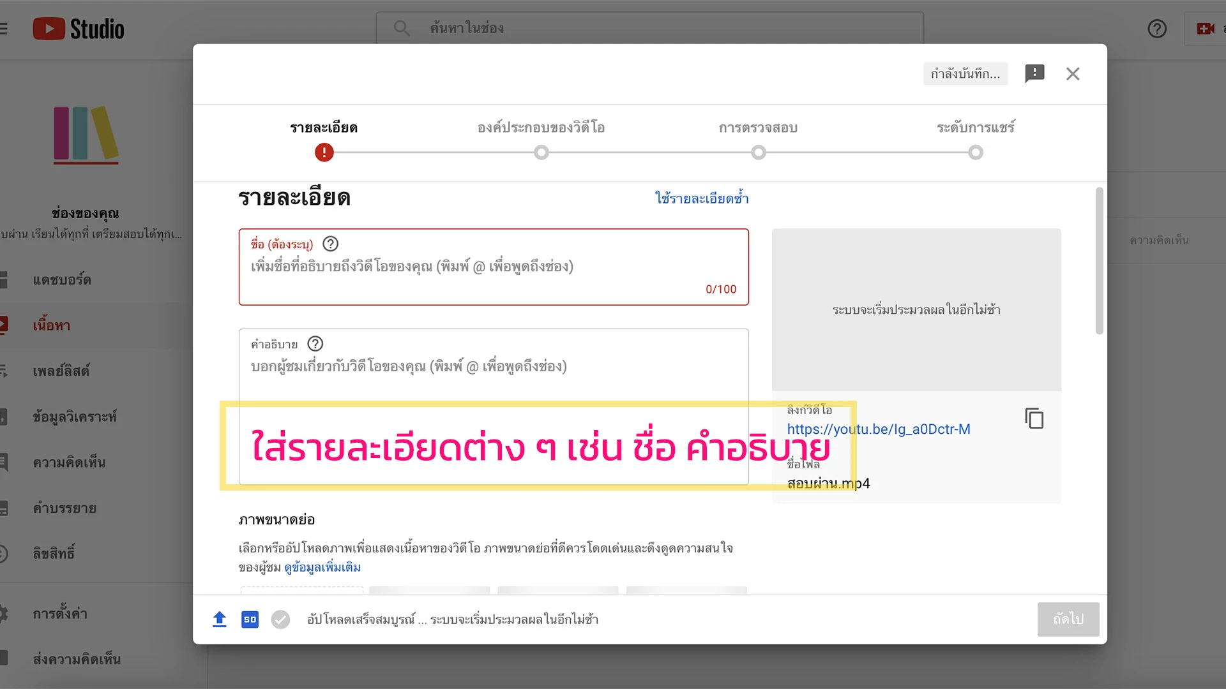Image resolution: width=1226 pixels, height=689 pixels.
Task: Click the red error step marker
Action: coord(324,152)
